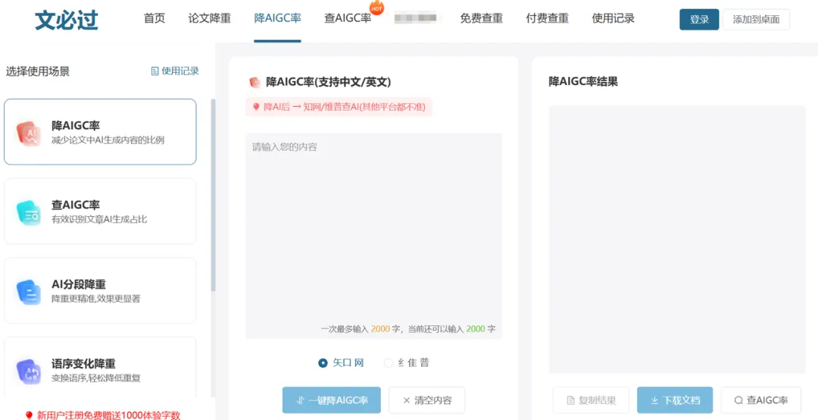Viewport: 818px width, 420px height.
Task: Select the 降AIGC率 nav tab
Action: [x=277, y=19]
